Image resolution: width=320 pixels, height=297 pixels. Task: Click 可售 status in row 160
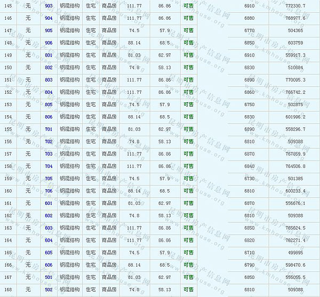[x=188, y=191]
